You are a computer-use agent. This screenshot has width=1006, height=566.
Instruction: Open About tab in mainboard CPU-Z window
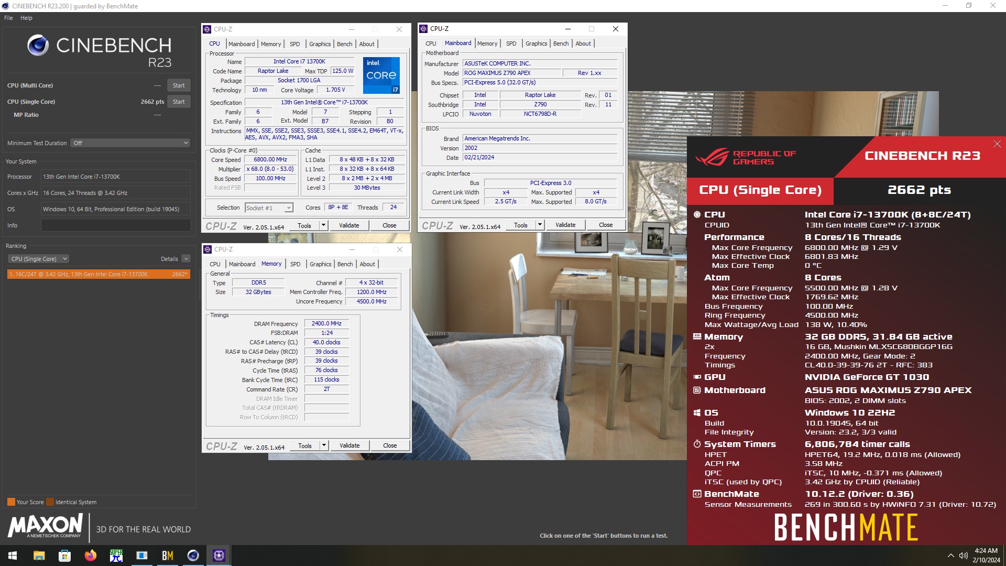click(583, 43)
